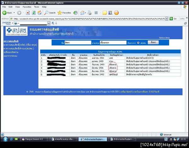
Task: Click the green quick launch icon beside IE
Action: (16, 139)
